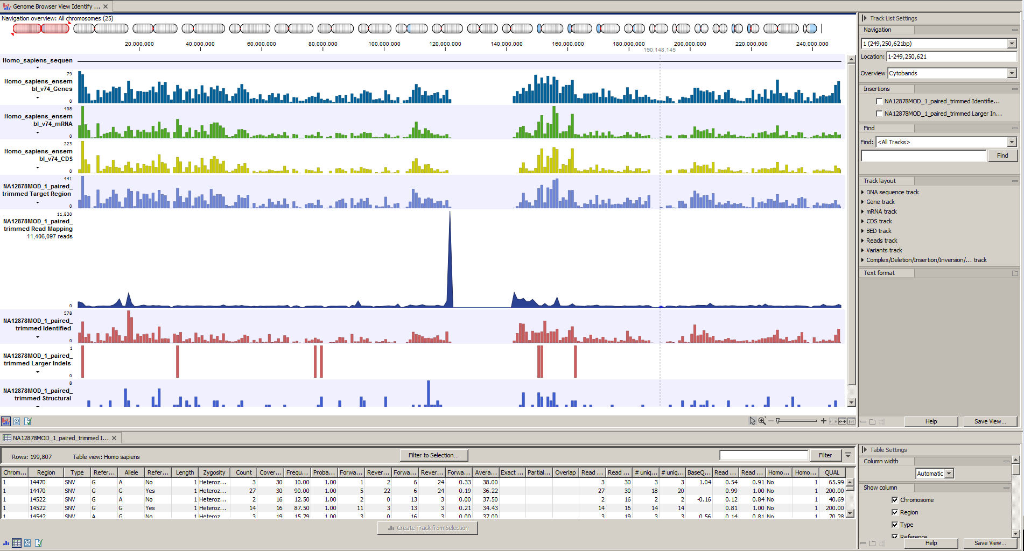Check the NA12878MOD_1_paired_trimmed Larger In... checkbox
The width and height of the screenshot is (1024, 551).
pos(879,114)
